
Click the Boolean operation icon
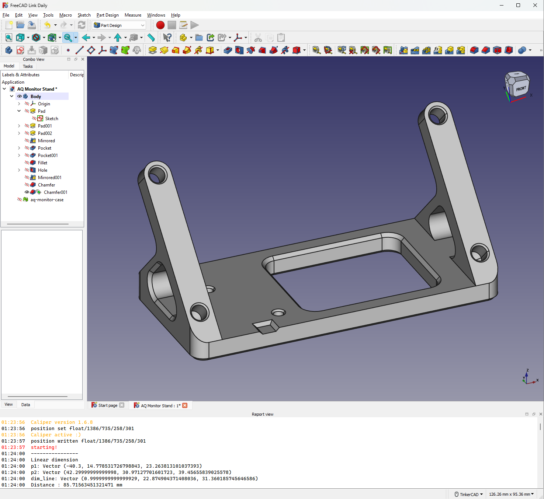(x=522, y=50)
